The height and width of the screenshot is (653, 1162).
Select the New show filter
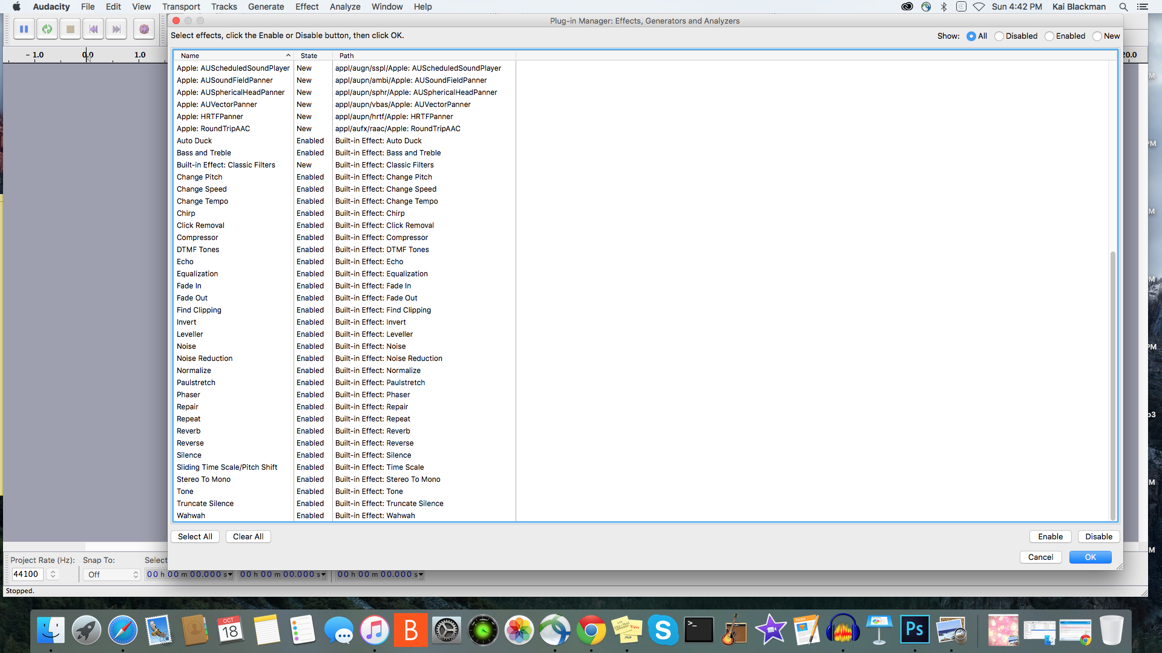click(x=1097, y=36)
